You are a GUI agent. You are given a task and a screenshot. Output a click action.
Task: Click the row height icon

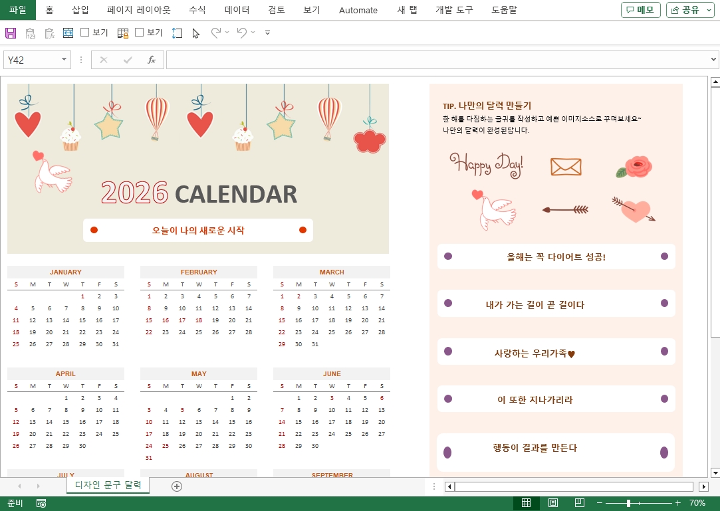pyautogui.click(x=177, y=33)
